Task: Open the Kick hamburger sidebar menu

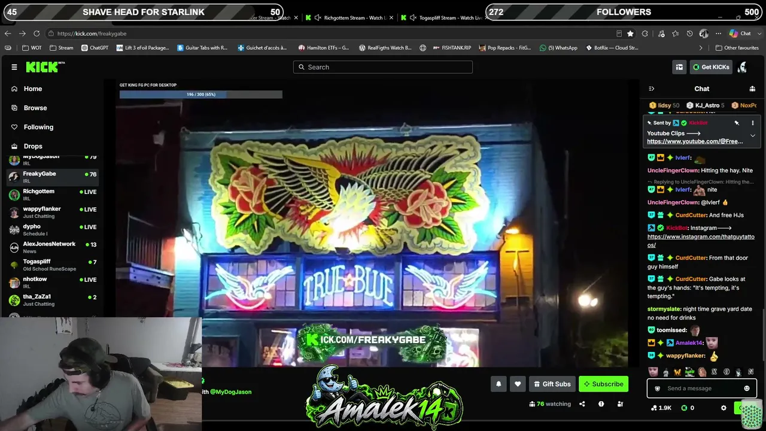Action: (x=14, y=67)
